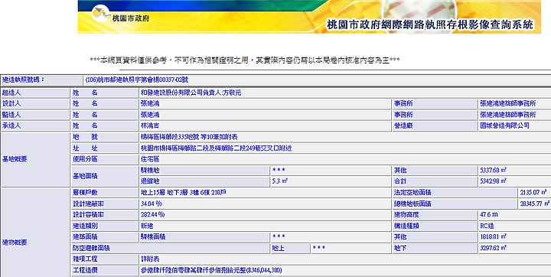Viewport: 551px width, 277px height.
Task: Click the 基地概要 section header
Action: coord(15,159)
